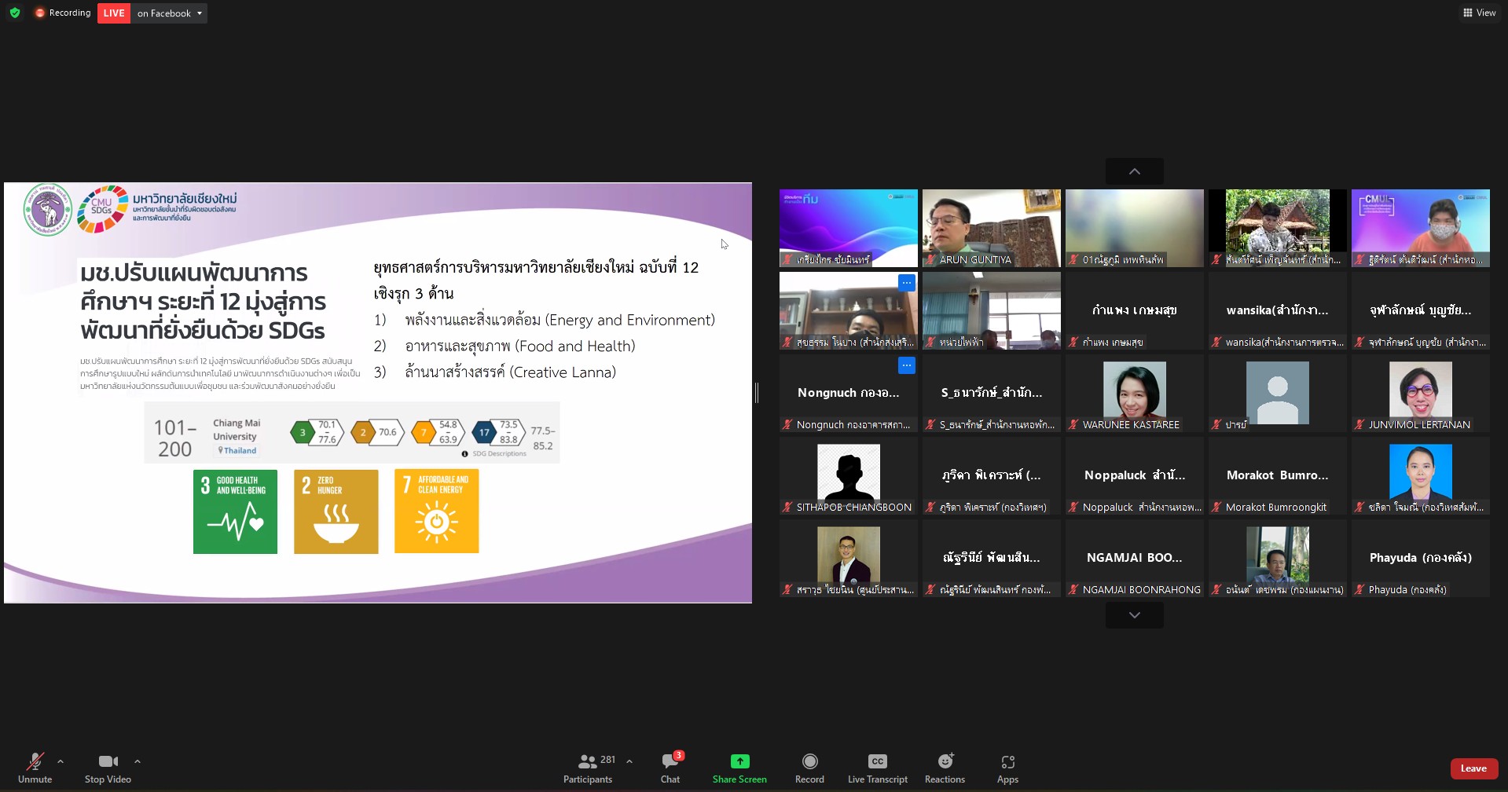Open the Apps panel
The height and width of the screenshot is (792, 1508).
click(x=1007, y=768)
